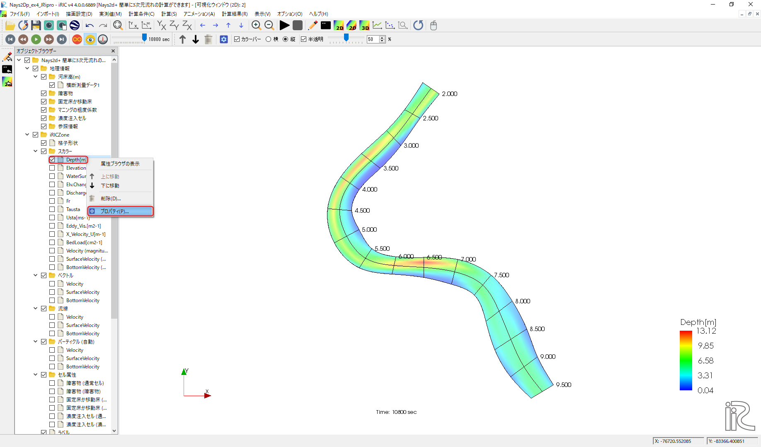This screenshot has height=447, width=761.
Task: Step backward one animation frame
Action: [23, 39]
